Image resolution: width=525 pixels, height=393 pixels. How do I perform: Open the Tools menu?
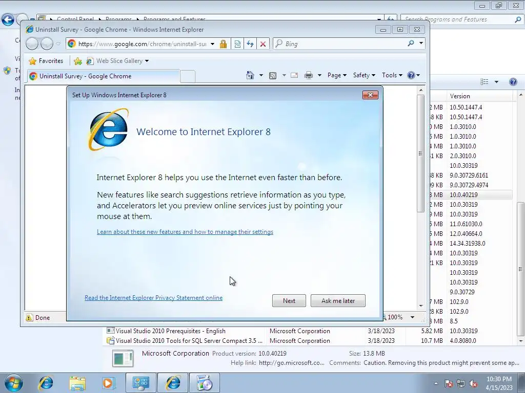point(392,75)
